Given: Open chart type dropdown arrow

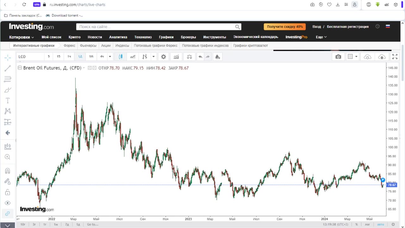Looking at the screenshot, I should 153,57.
